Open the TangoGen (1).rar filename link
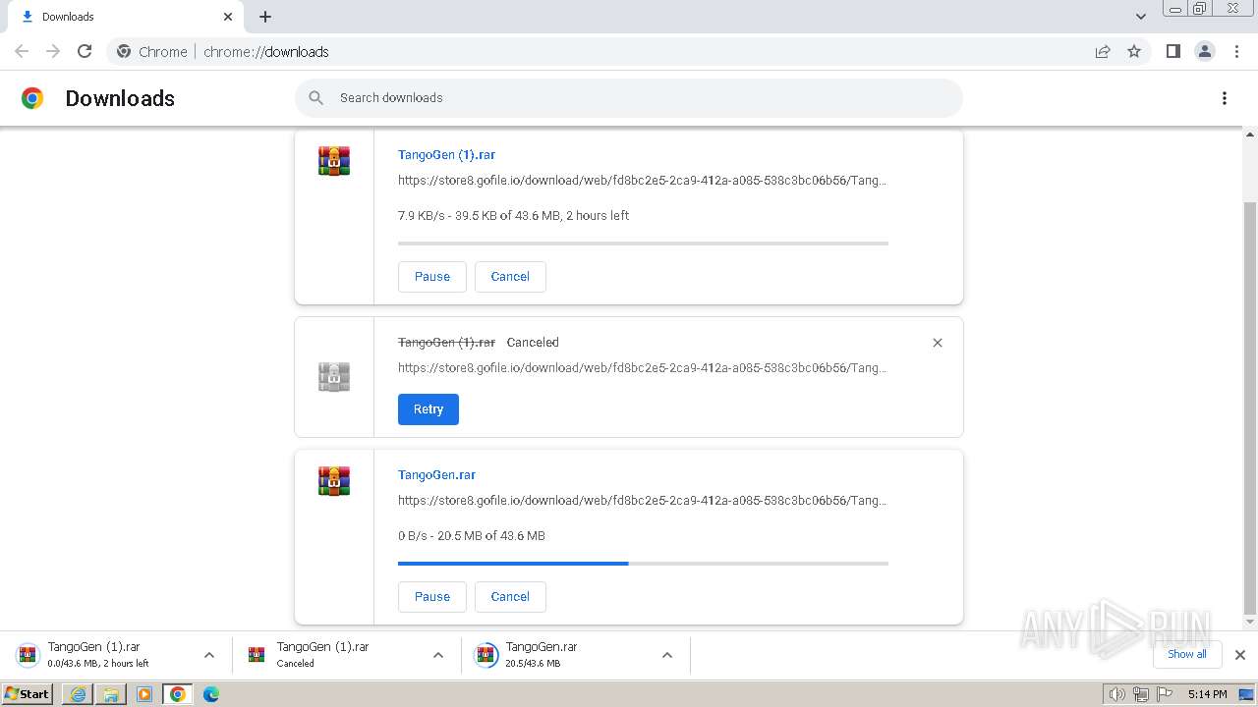Screen dimensions: 1258x707 click(x=446, y=155)
